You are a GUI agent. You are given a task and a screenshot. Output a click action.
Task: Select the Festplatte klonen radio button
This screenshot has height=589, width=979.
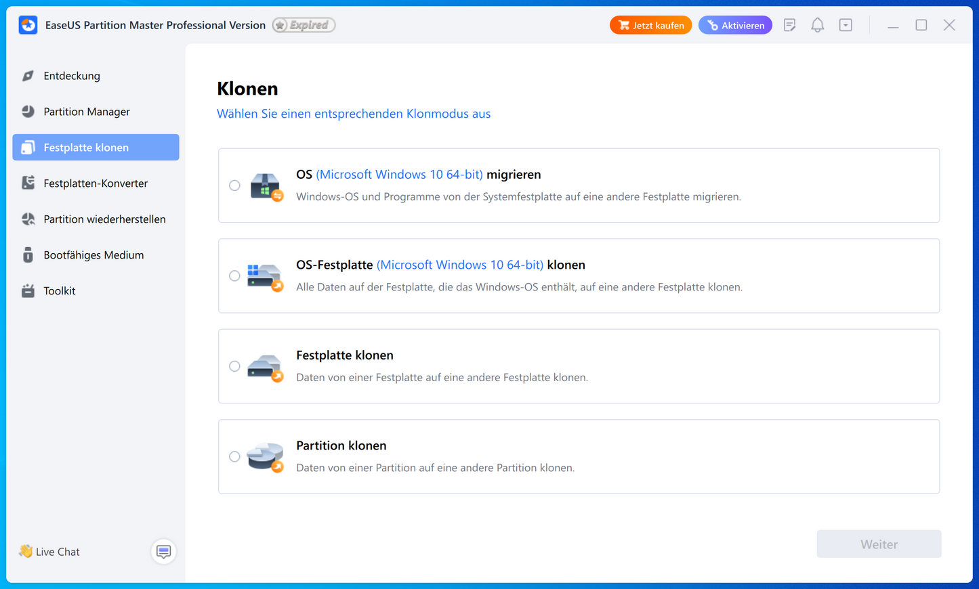[x=234, y=366]
